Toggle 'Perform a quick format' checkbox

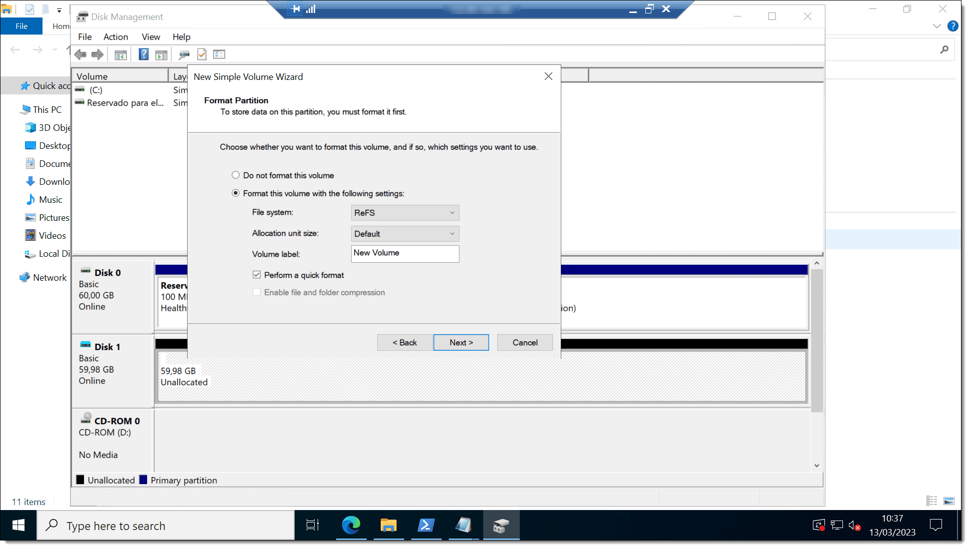[x=256, y=274]
